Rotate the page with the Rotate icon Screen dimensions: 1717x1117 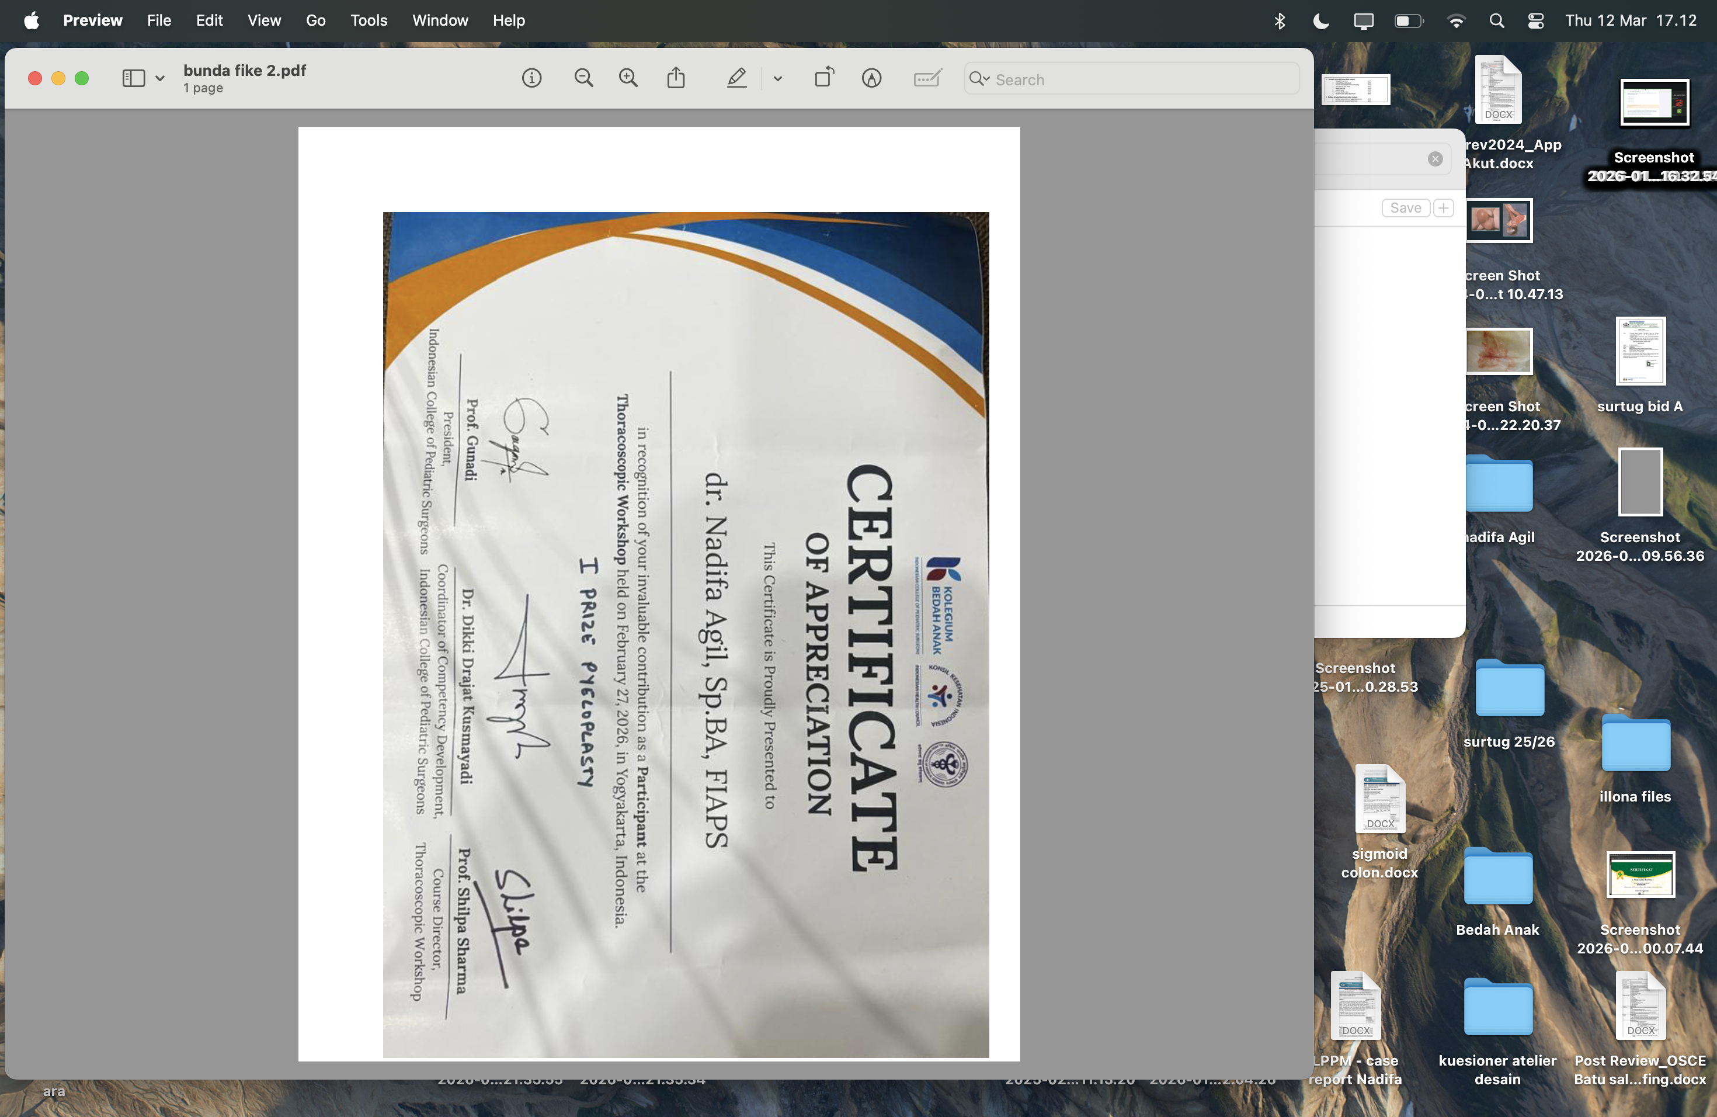pos(824,78)
